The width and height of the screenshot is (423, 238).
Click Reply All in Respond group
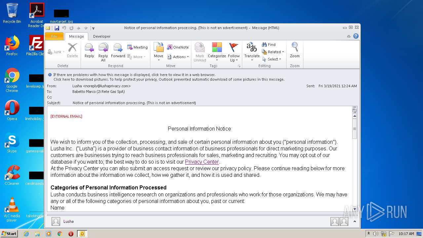click(103, 52)
